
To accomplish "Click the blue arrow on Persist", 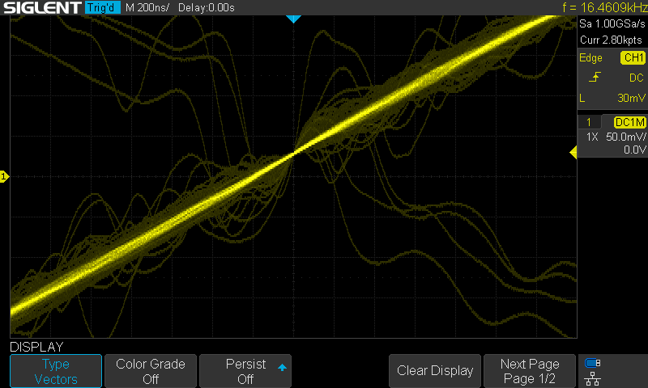I will coord(282,367).
